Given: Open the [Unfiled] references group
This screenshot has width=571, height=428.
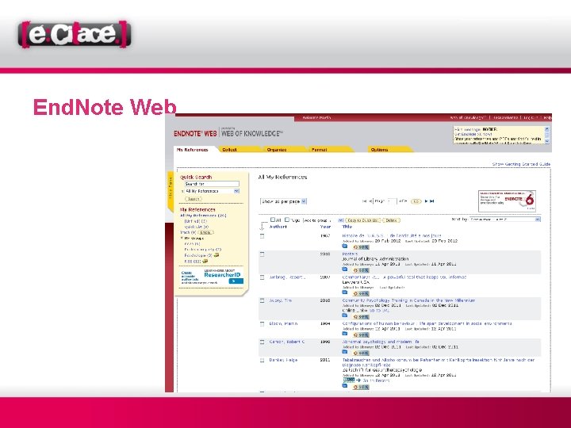Looking at the screenshot, I should coord(196,221).
